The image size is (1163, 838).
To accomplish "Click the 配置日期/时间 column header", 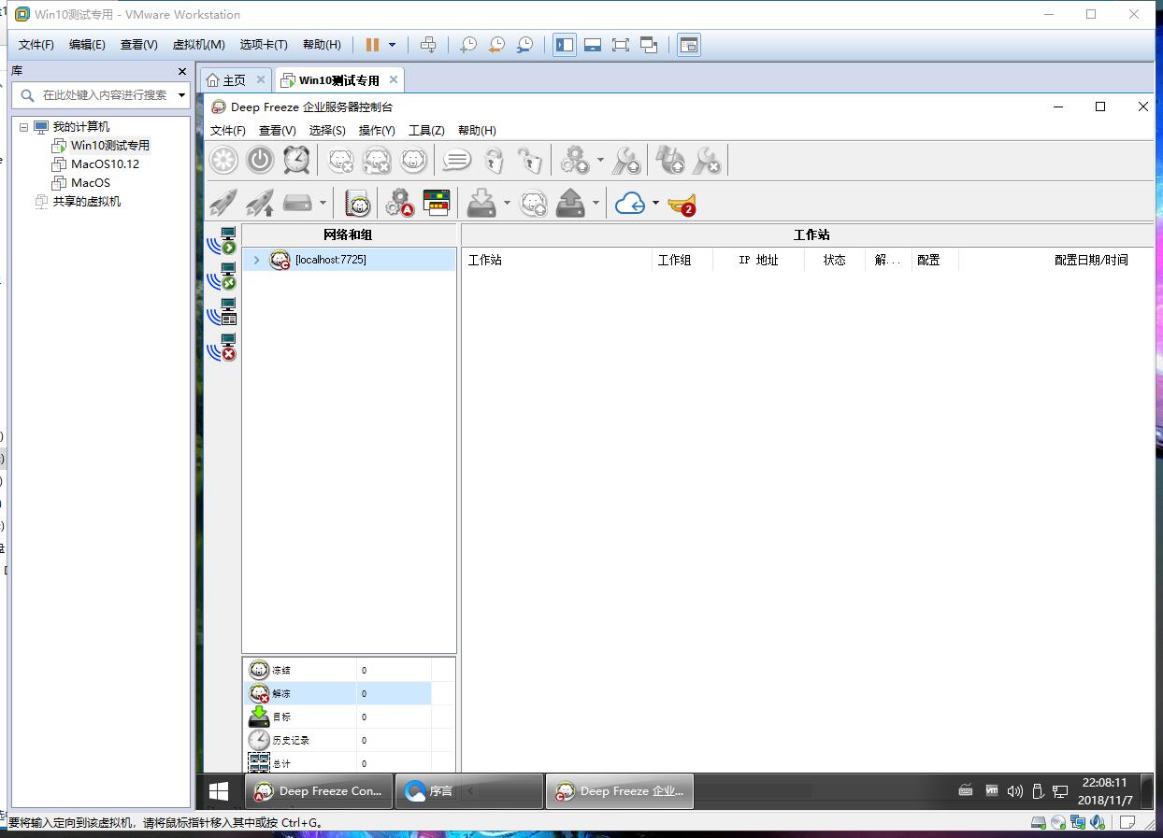I will coord(1056,260).
